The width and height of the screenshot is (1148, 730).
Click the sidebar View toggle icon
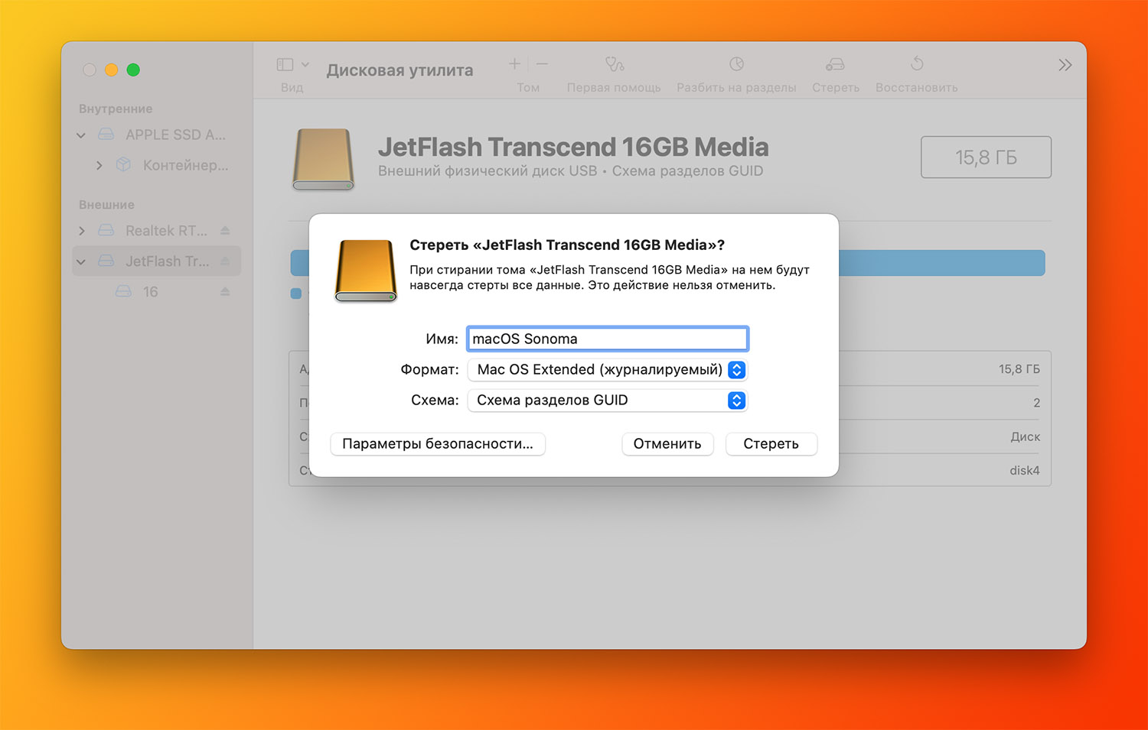pos(285,65)
